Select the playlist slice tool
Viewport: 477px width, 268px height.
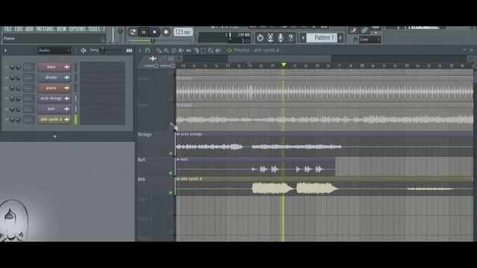pyautogui.click(x=196, y=51)
